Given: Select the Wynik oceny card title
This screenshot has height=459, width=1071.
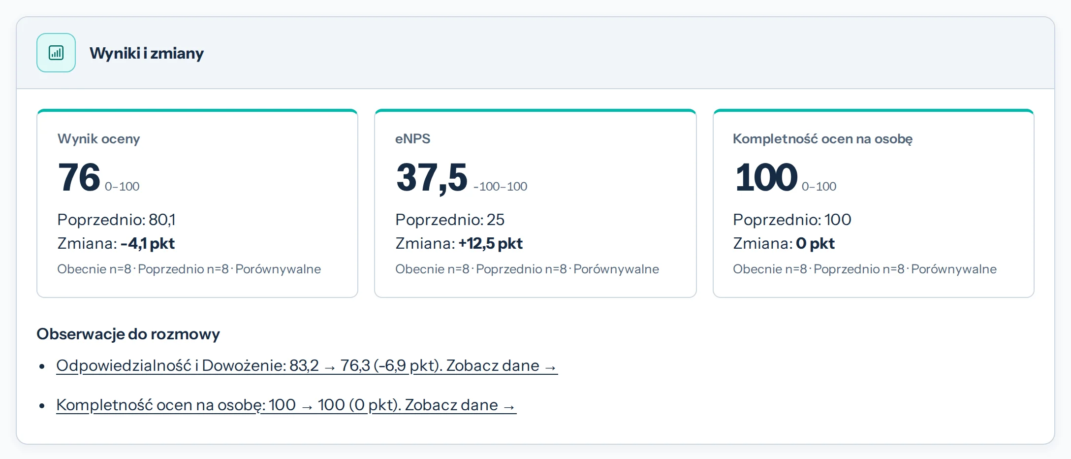Looking at the screenshot, I should 98,139.
